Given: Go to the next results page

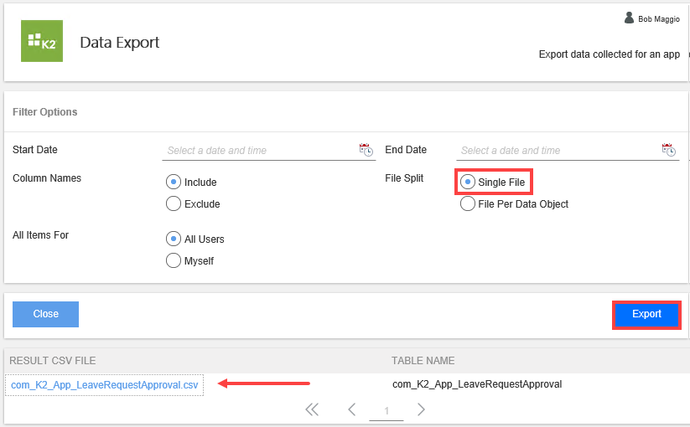Looking at the screenshot, I should [x=421, y=409].
